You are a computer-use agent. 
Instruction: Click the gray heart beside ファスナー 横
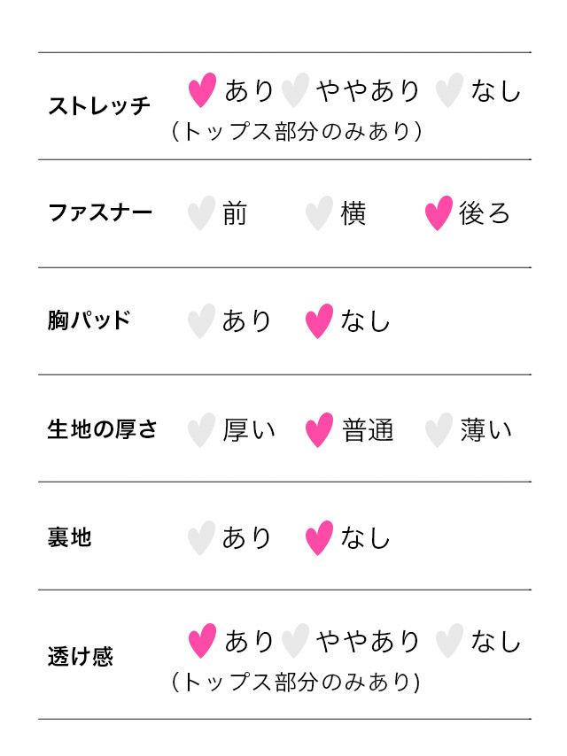[319, 213]
